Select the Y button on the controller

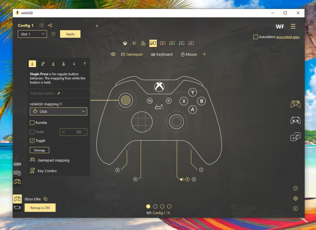pos(192,93)
